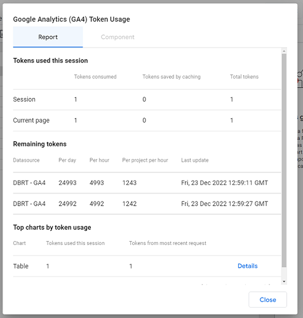Screen dimensions: 303x318
Task: Click the scrollbar down arrow
Action: coord(284,282)
